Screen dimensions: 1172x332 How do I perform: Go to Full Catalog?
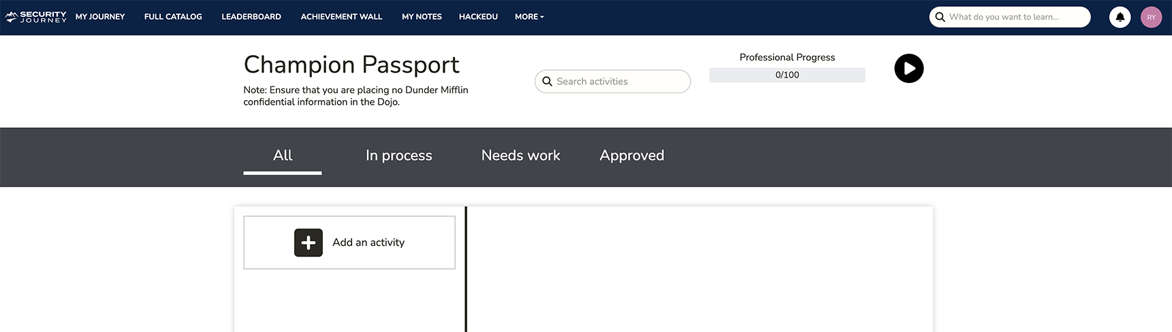(173, 17)
